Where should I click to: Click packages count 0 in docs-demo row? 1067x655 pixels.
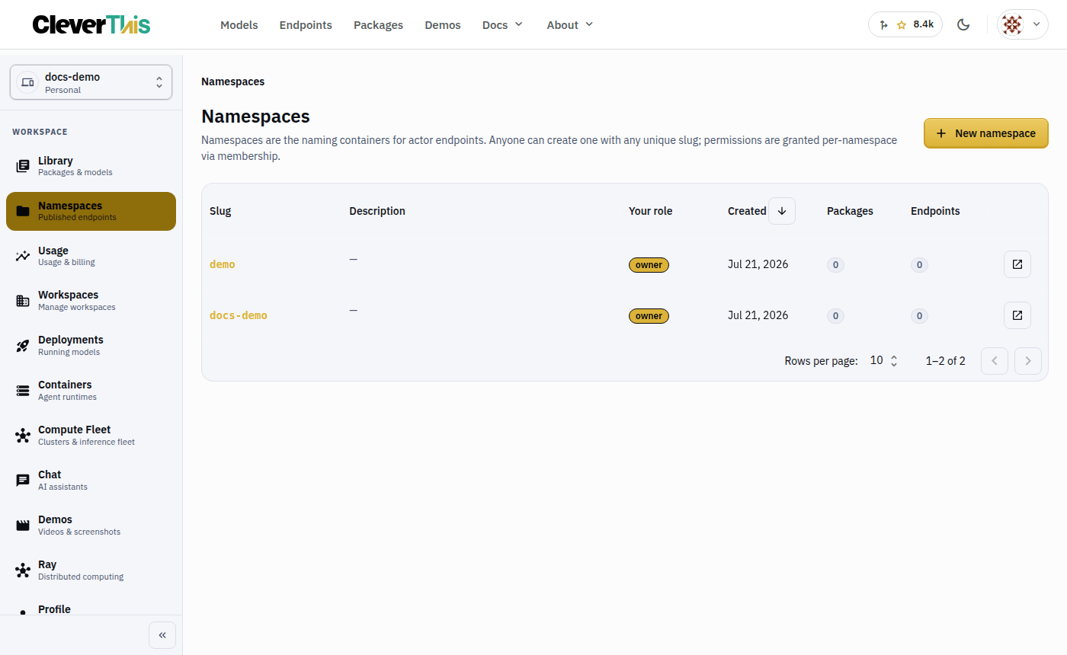tap(835, 316)
